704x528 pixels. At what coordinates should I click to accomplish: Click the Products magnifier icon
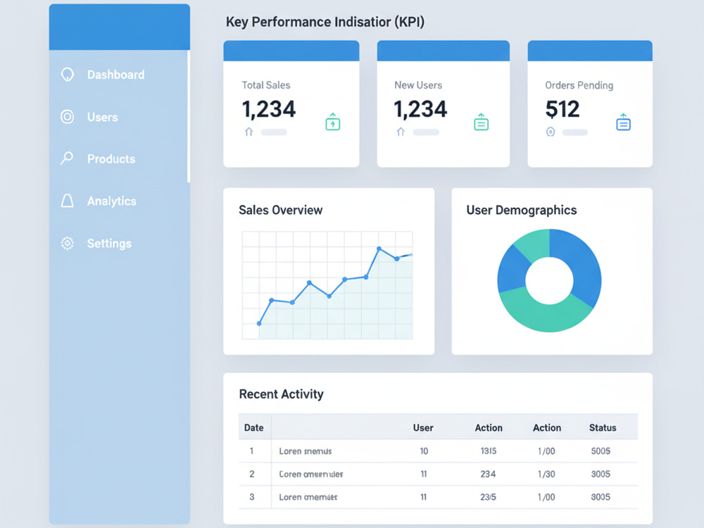(67, 158)
